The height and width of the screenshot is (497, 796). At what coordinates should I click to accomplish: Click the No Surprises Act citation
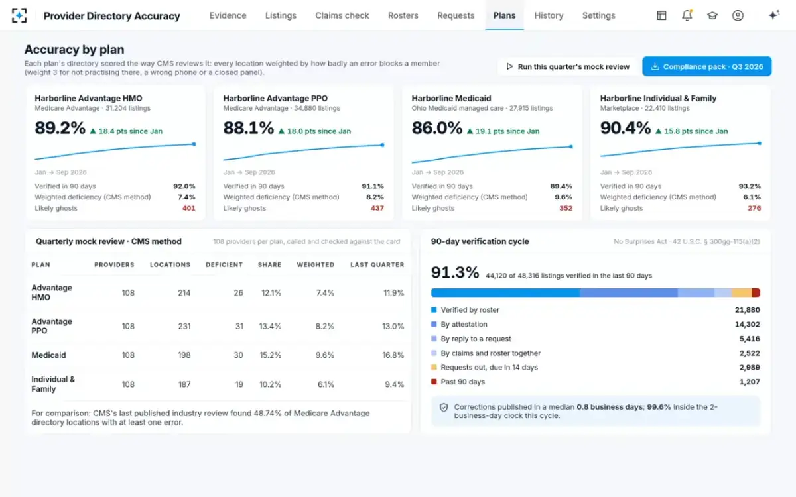(x=687, y=241)
